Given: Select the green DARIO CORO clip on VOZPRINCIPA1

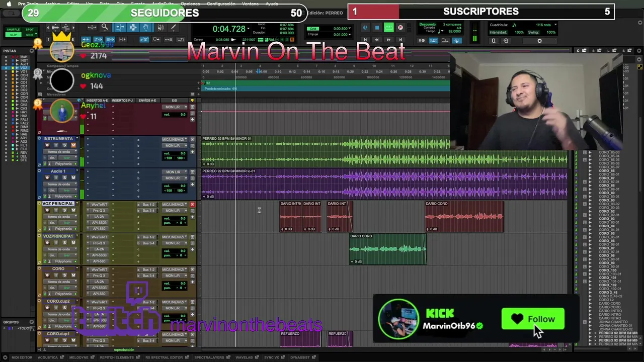Looking at the screenshot, I should (x=388, y=249).
